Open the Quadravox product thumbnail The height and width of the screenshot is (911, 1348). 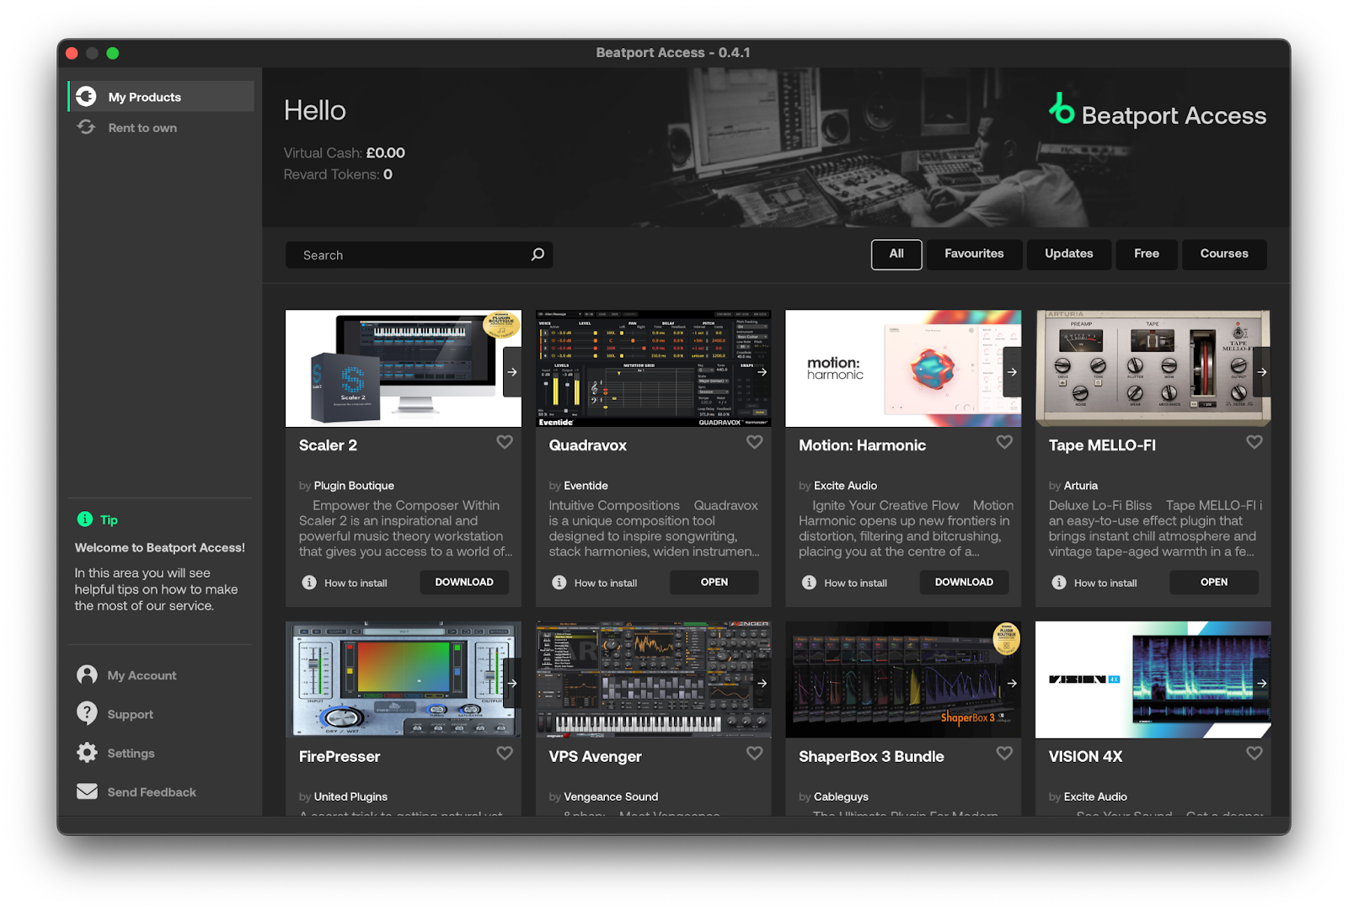(654, 368)
